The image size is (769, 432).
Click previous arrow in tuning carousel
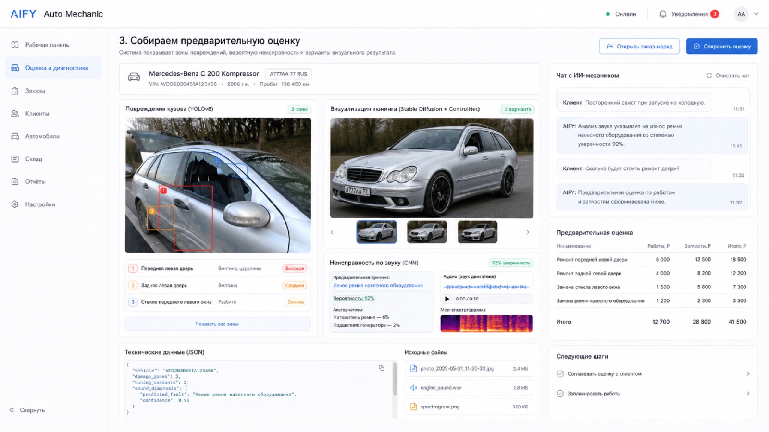[332, 232]
